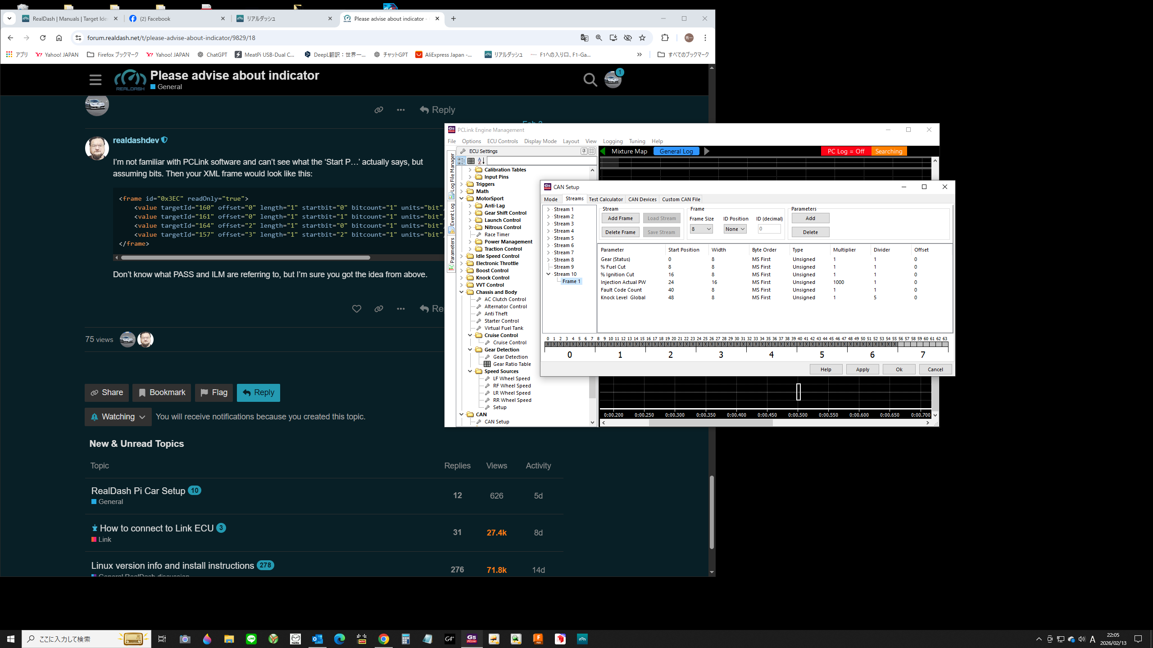This screenshot has width=1153, height=648.
Task: Click the Apply button in CAN Setup
Action: [862, 369]
